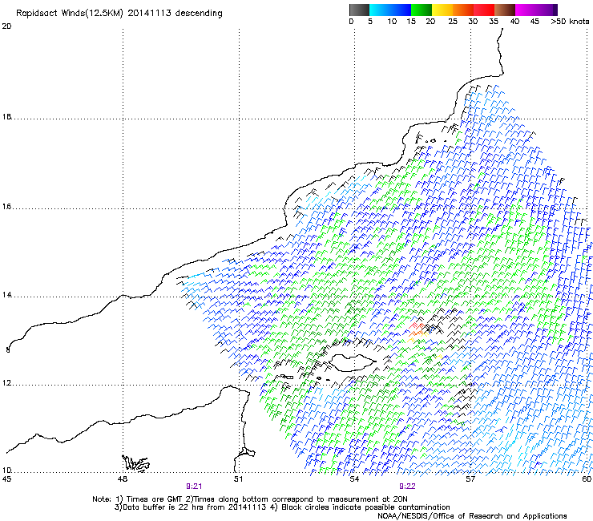Click the legend value '40'
593x521 pixels.
click(514, 22)
